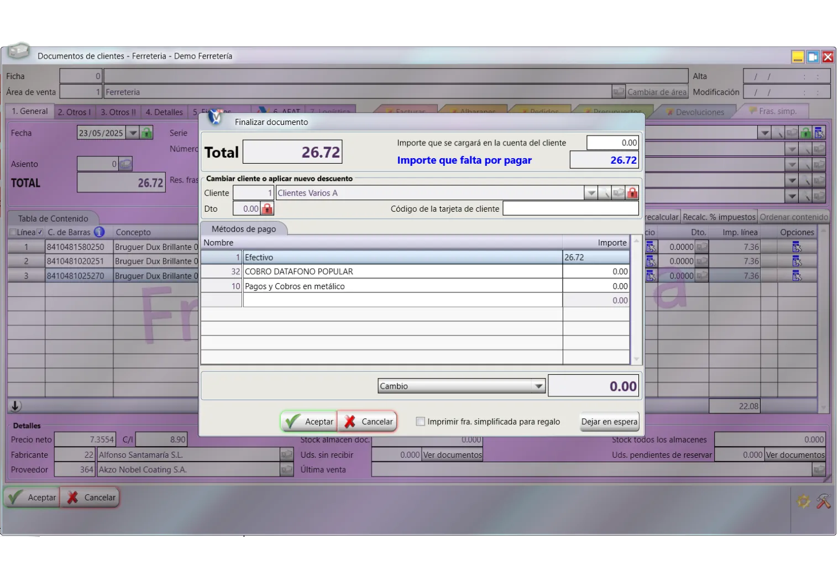838x575 pixels.
Task: Open the Fecha date picker dropdown
Action: pos(133,133)
